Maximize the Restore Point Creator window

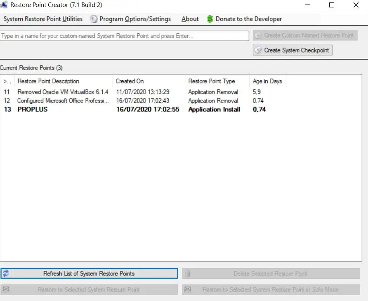[332, 5]
